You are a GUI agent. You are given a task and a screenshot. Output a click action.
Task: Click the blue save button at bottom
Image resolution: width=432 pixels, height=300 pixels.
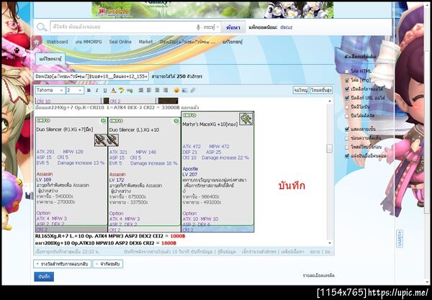click(44, 276)
